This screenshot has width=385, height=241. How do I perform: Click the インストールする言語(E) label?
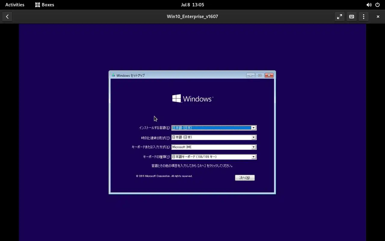tap(155, 128)
